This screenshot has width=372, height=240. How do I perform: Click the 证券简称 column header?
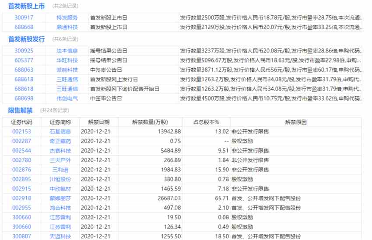(60, 122)
